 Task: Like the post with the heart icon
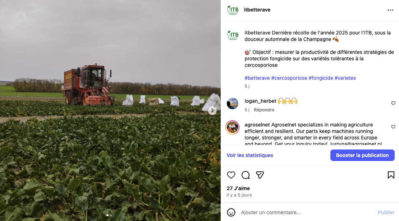231,175
